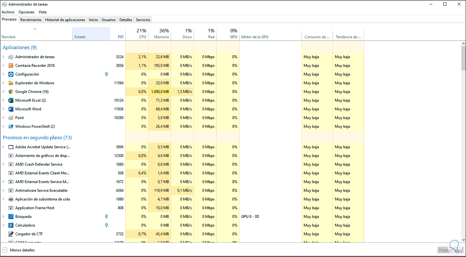Image resolution: width=466 pixels, height=257 pixels.
Task: Click the Application Frame Host icon
Action: pyautogui.click(x=11, y=208)
